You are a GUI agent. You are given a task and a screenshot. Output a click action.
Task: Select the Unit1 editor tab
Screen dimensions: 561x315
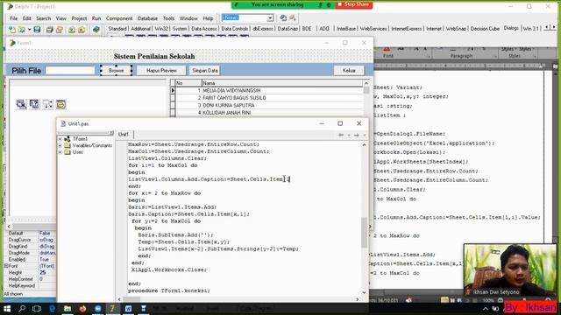pyautogui.click(x=124, y=134)
